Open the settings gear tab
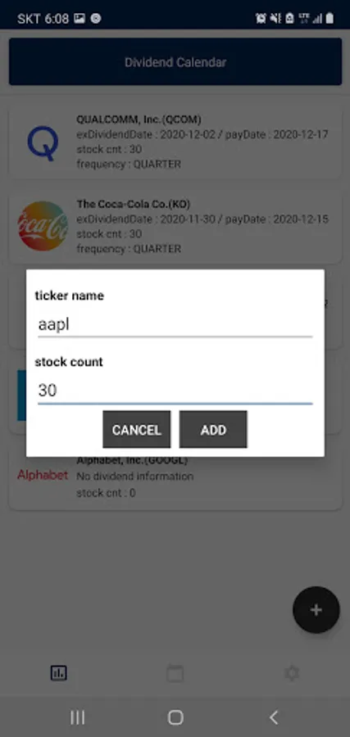The width and height of the screenshot is (350, 737). coord(292,673)
